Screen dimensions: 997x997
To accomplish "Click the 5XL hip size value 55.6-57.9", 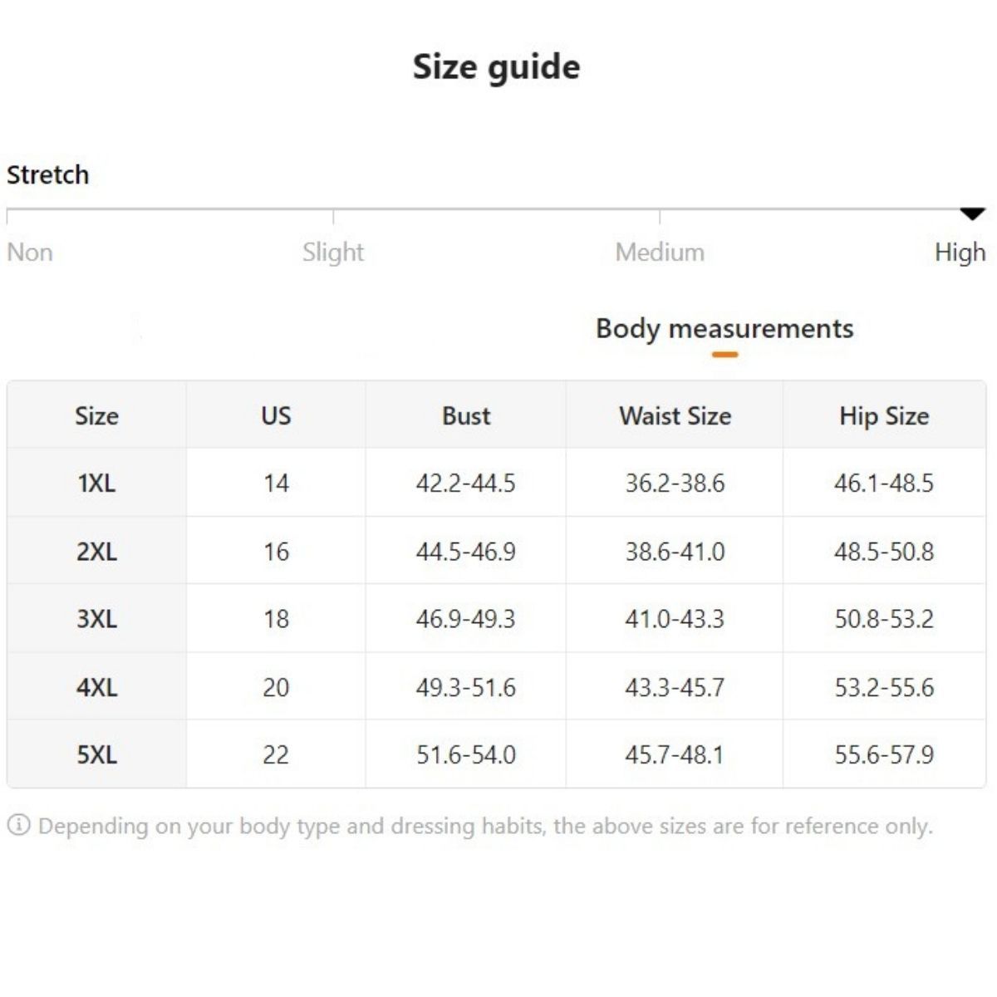I will click(x=884, y=754).
